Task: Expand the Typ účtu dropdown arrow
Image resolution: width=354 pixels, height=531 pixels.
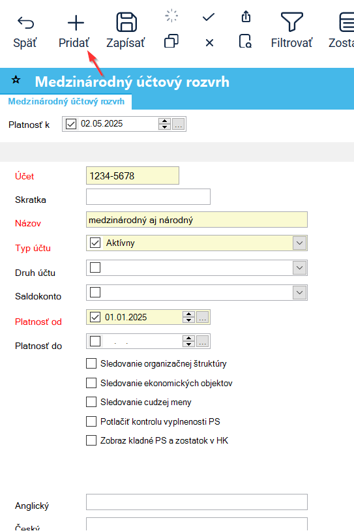Action: pyautogui.click(x=299, y=243)
